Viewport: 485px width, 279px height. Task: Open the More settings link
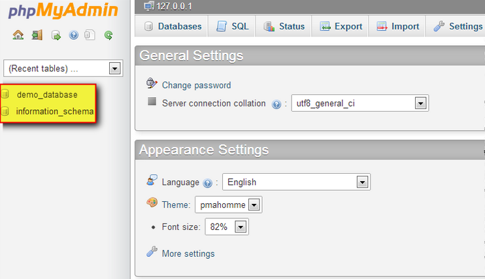click(x=188, y=254)
